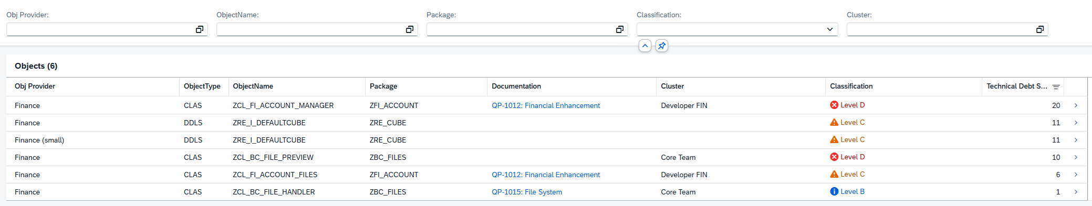Click technical debt score 20
Viewport: 1092px width, 206px height.
click(x=1056, y=105)
